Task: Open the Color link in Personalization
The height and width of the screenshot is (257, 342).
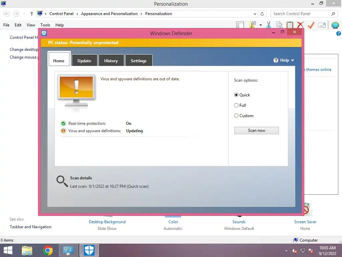Action: [x=173, y=222]
